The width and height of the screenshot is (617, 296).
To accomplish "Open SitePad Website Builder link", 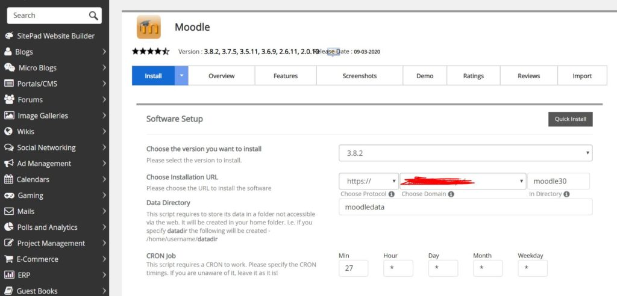I will click(x=56, y=35).
